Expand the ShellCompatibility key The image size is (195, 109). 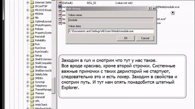pos(28,63)
